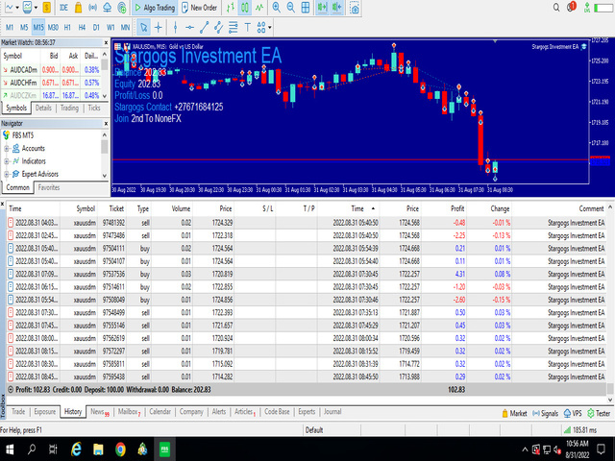This screenshot has height=461, width=615.
Task: Select the Fibonacci retracement tool
Action: tap(233, 27)
